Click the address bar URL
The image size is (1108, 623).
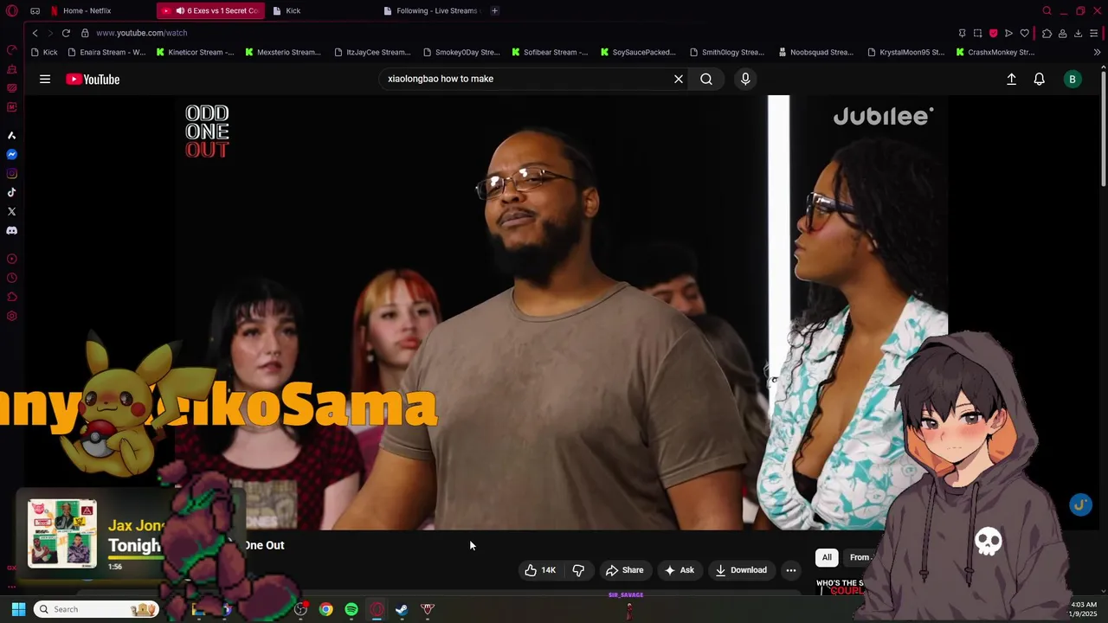[x=142, y=33]
